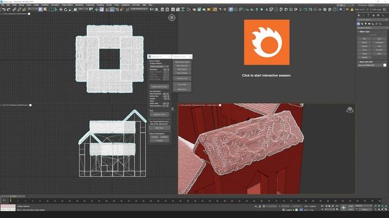Select the Shapes category icon

click(362, 24)
